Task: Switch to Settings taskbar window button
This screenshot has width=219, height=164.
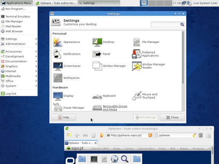Action: tap(99, 3)
